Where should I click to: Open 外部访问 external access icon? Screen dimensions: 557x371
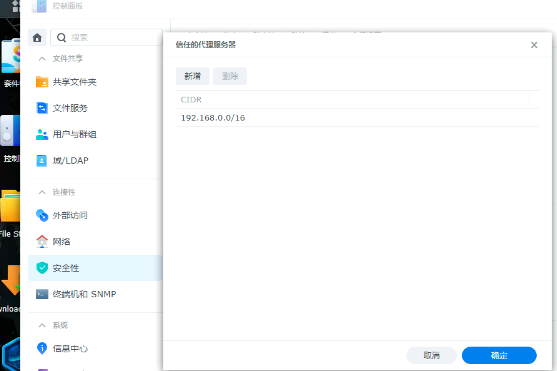(42, 215)
